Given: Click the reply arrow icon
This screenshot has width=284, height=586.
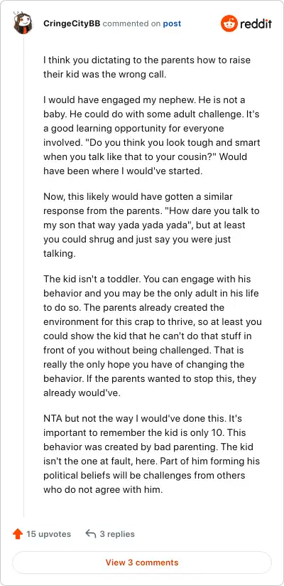Looking at the screenshot, I should coord(91,533).
